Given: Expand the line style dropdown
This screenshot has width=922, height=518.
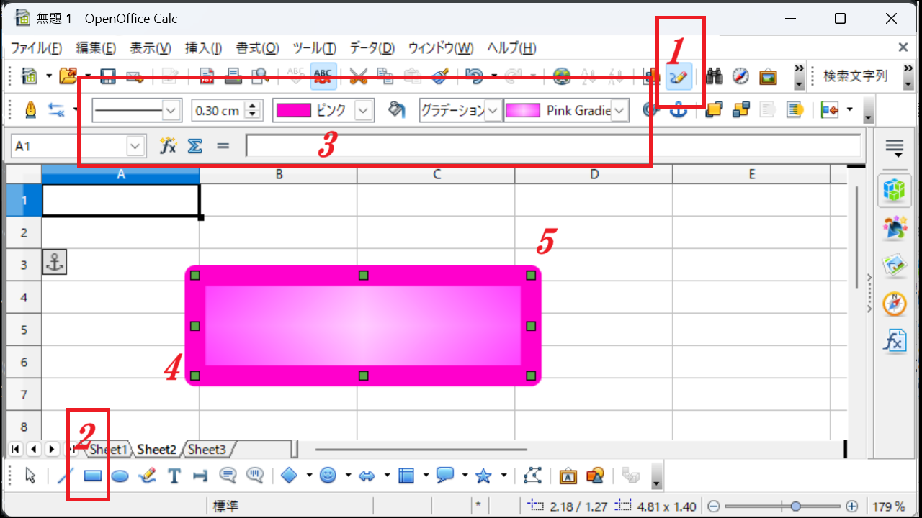Looking at the screenshot, I should 171,111.
